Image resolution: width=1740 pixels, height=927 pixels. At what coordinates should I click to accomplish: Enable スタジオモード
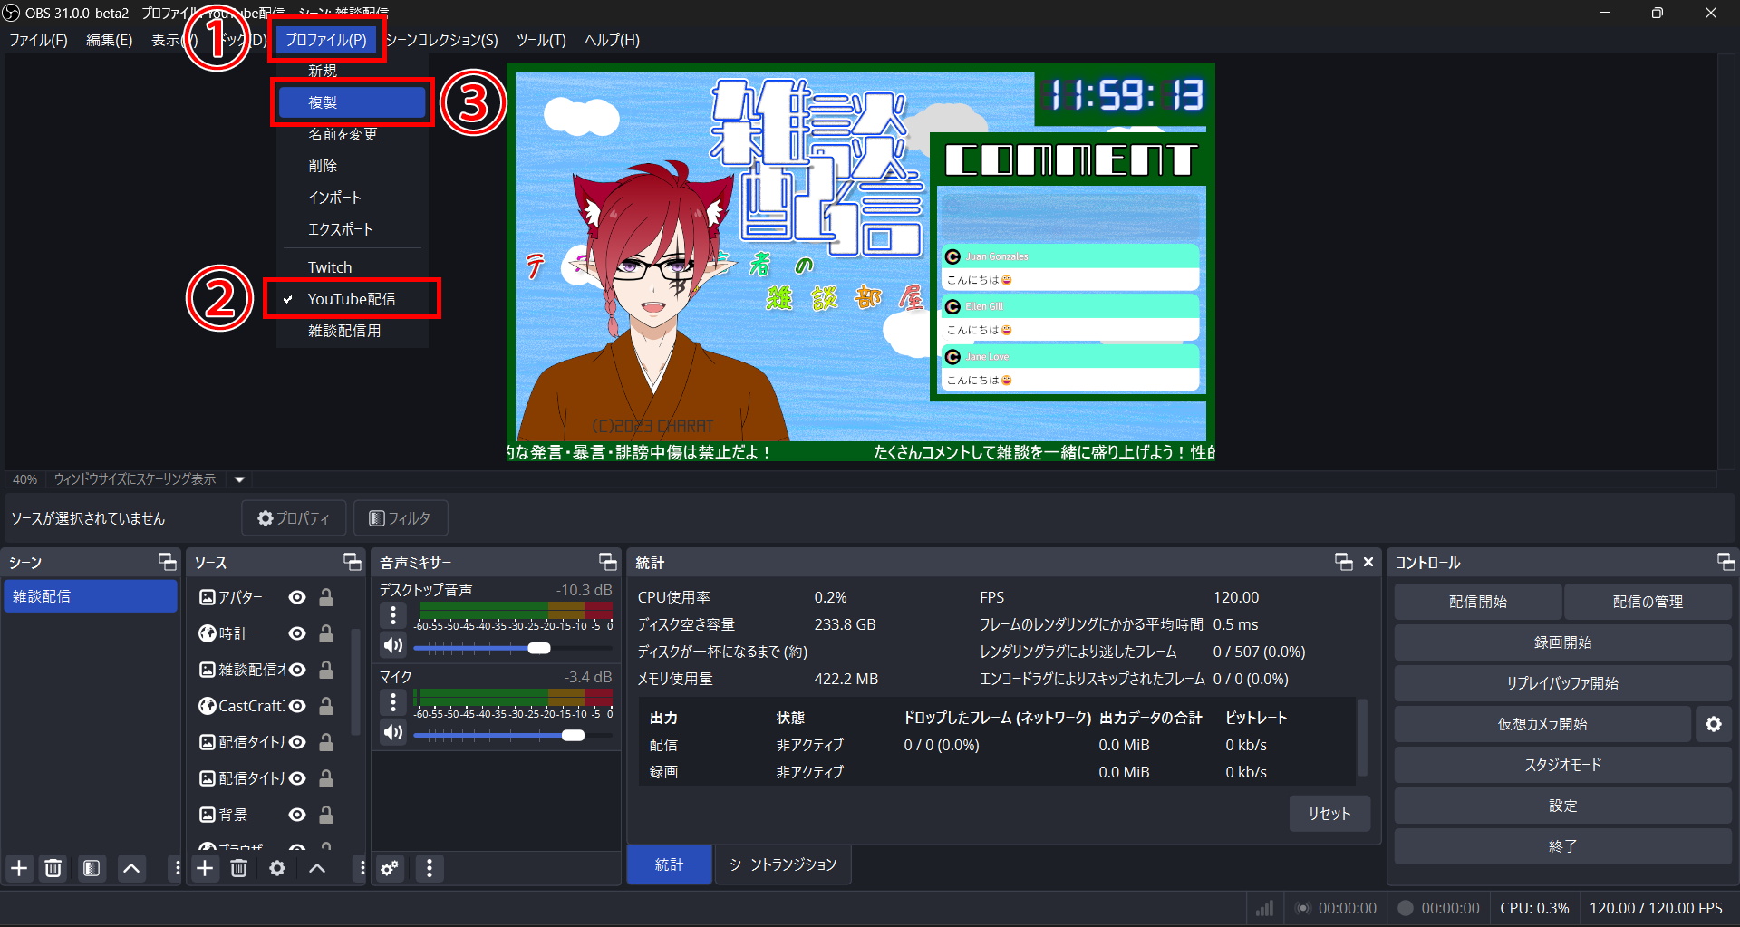tap(1562, 765)
